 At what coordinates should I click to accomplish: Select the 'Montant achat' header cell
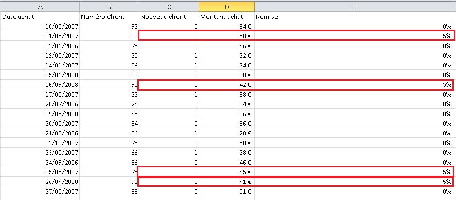tap(226, 17)
